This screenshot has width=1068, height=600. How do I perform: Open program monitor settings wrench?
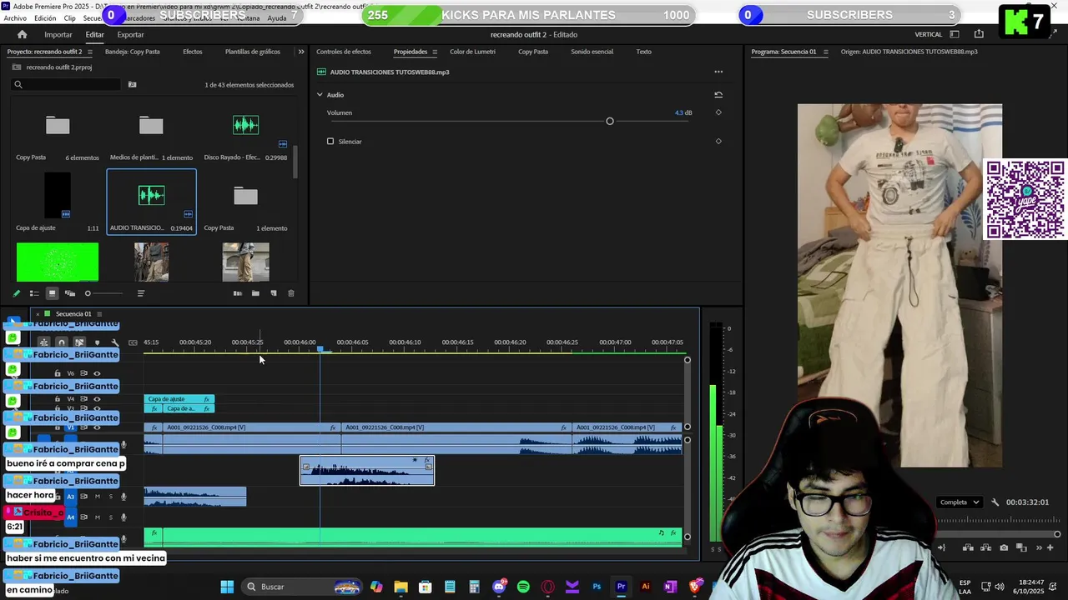[x=995, y=502]
